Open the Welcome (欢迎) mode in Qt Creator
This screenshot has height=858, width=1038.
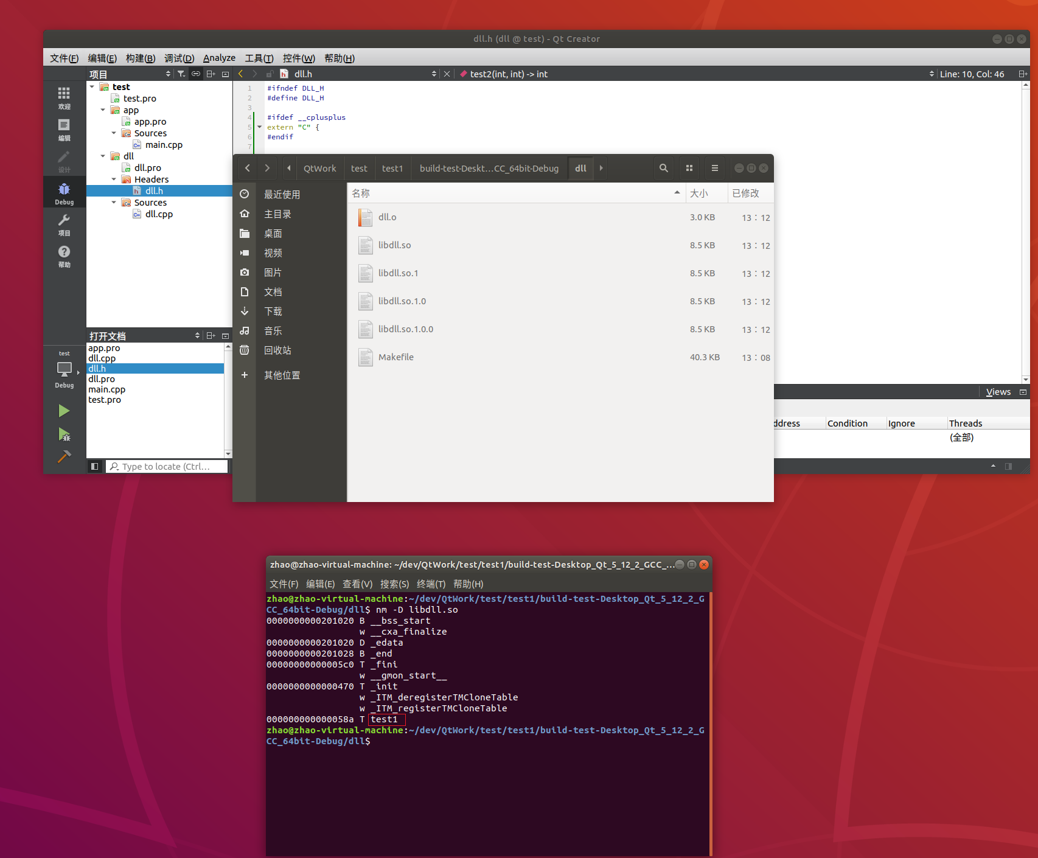(x=64, y=97)
